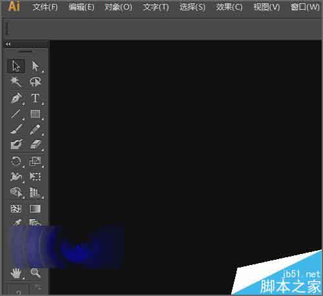Click the tools panel top grip bar
This screenshot has height=296, width=323.
[x=26, y=52]
